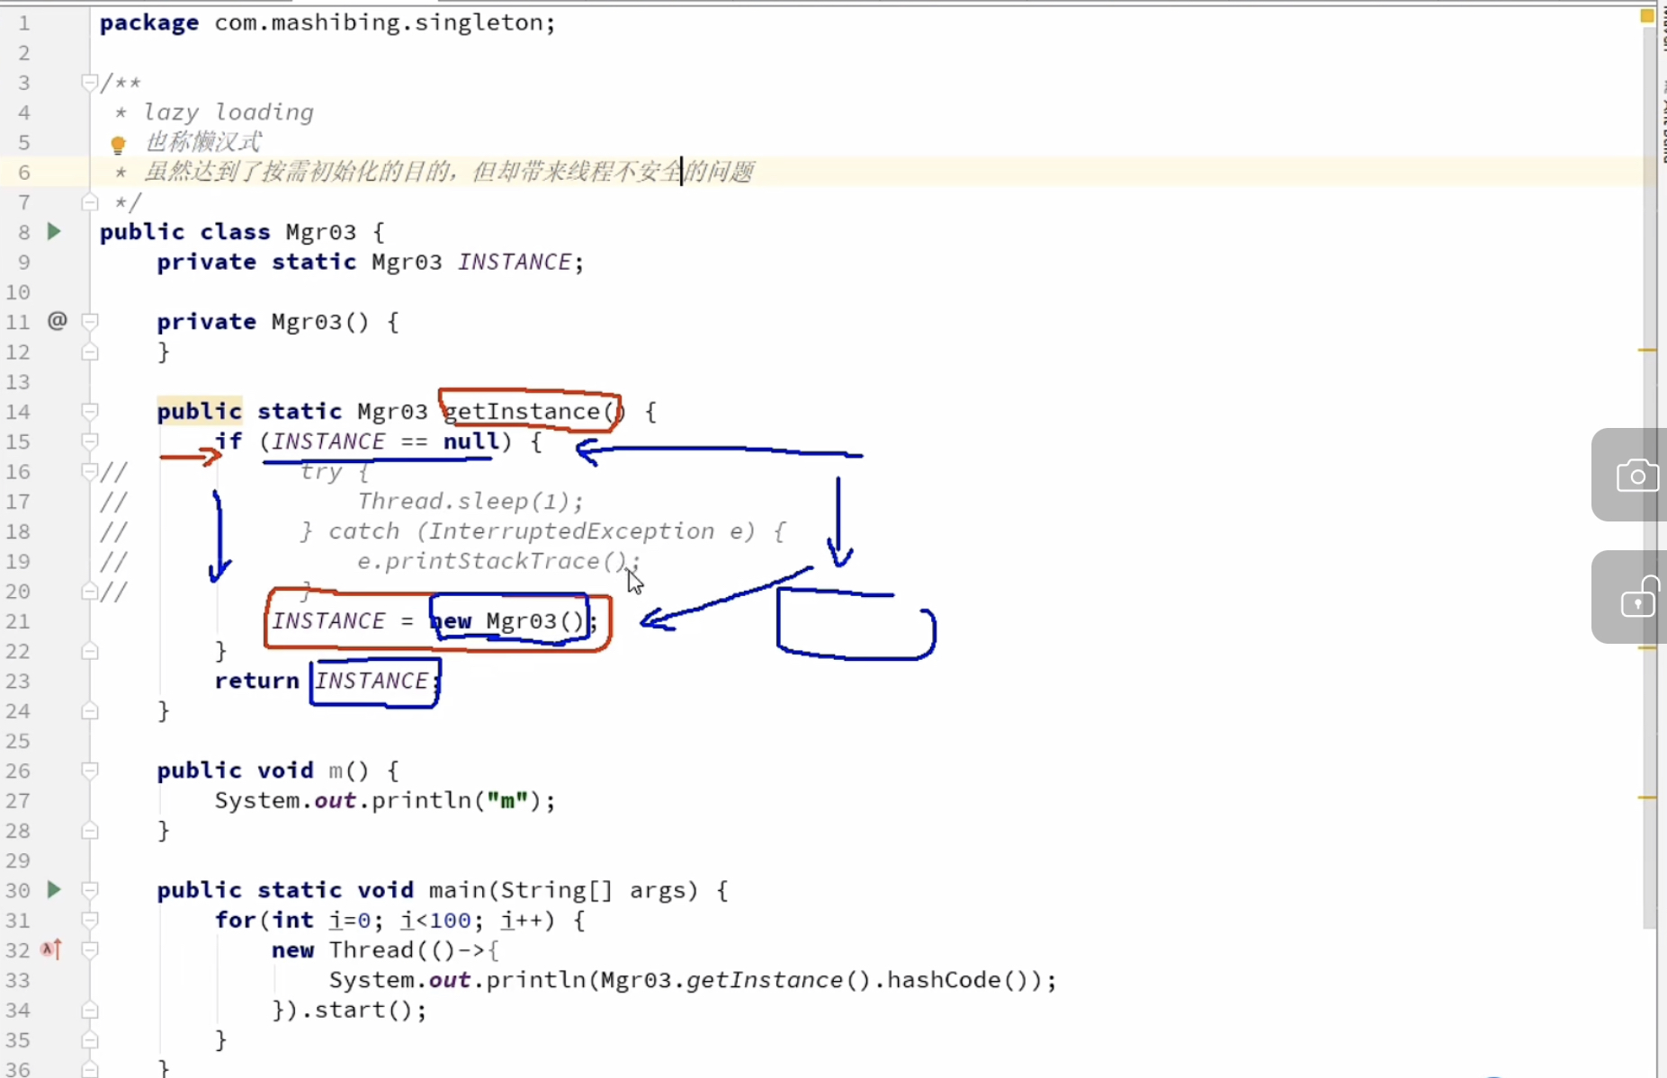Click the commented catch (InterruptedException e) line
This screenshot has height=1078, width=1667.
pyautogui.click(x=542, y=531)
